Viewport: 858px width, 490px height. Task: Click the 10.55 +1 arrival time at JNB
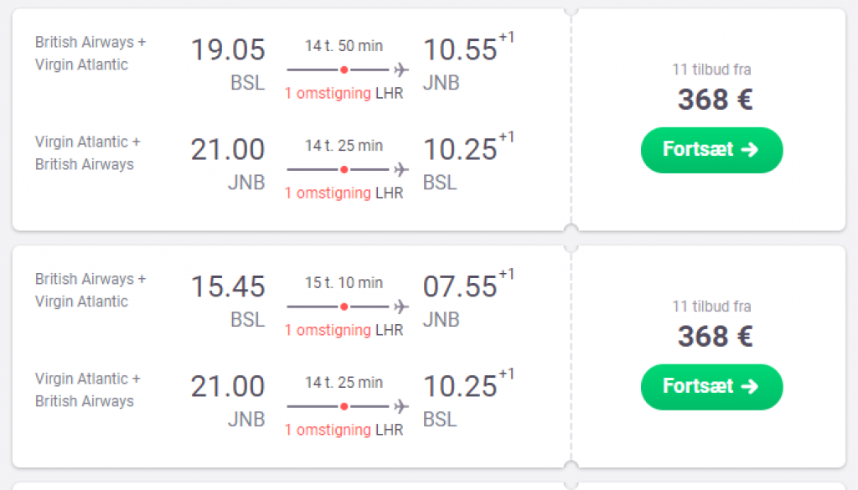point(460,50)
